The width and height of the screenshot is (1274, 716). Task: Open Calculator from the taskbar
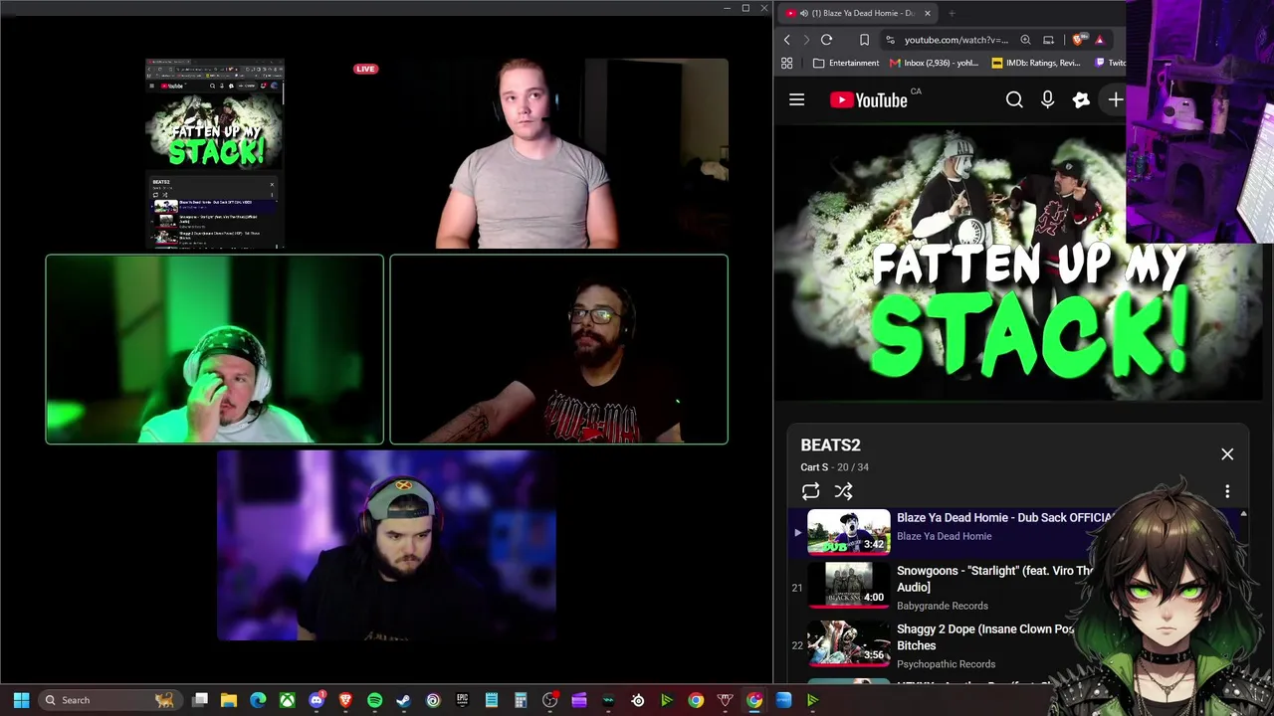pyautogui.click(x=521, y=700)
